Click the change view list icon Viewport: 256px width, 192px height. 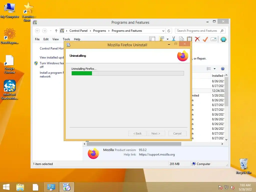(x=209, y=69)
